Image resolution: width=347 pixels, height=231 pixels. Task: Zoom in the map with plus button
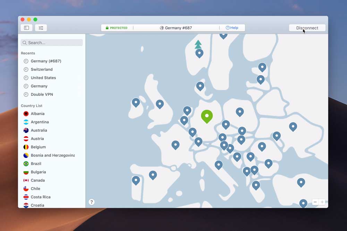pyautogui.click(x=322, y=202)
